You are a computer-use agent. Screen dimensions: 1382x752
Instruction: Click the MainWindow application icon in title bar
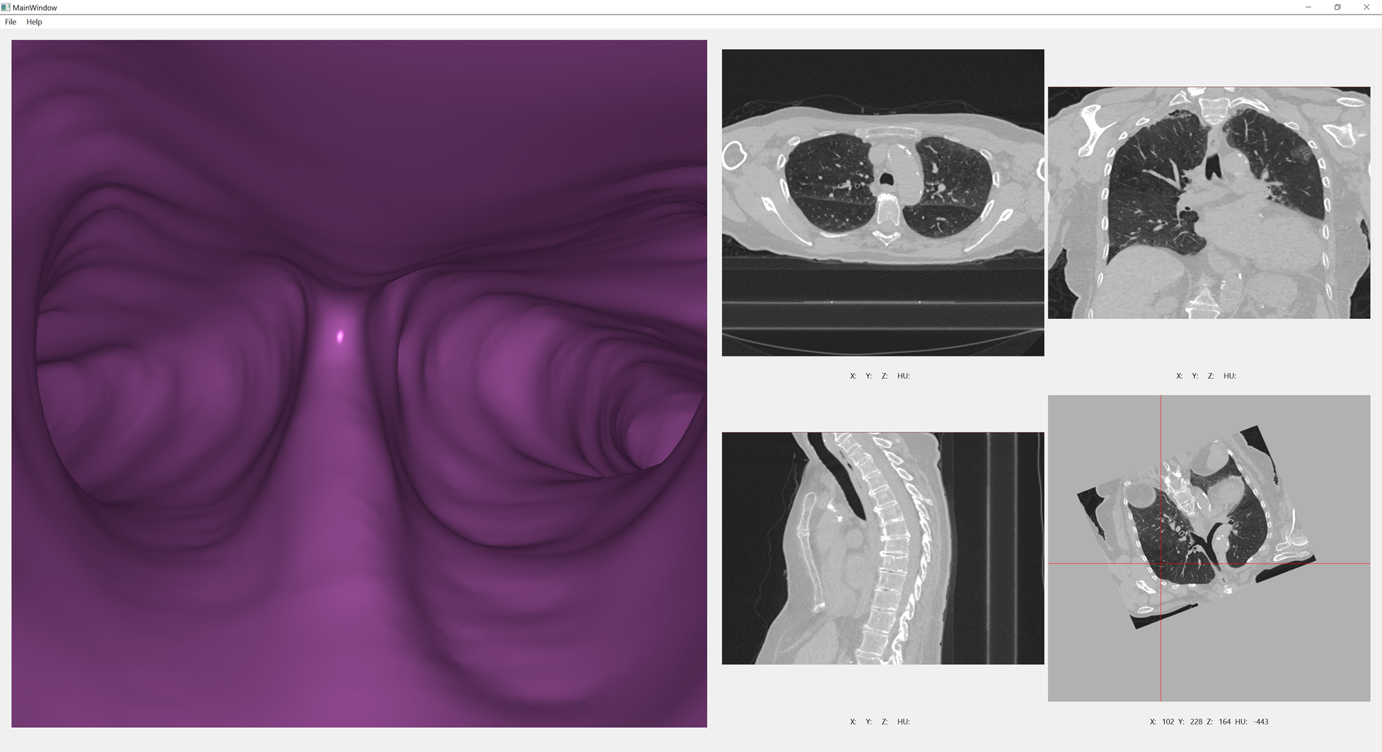point(6,7)
